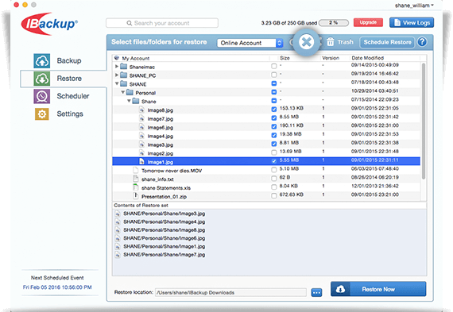Image resolution: width=453 pixels, height=312 pixels.
Task: Click the file list vertical scrollbar
Action: coord(424,121)
